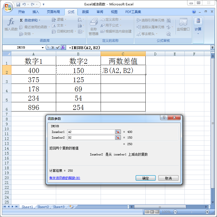
Task: Click Create from Selection button
Action: coord(116,31)
